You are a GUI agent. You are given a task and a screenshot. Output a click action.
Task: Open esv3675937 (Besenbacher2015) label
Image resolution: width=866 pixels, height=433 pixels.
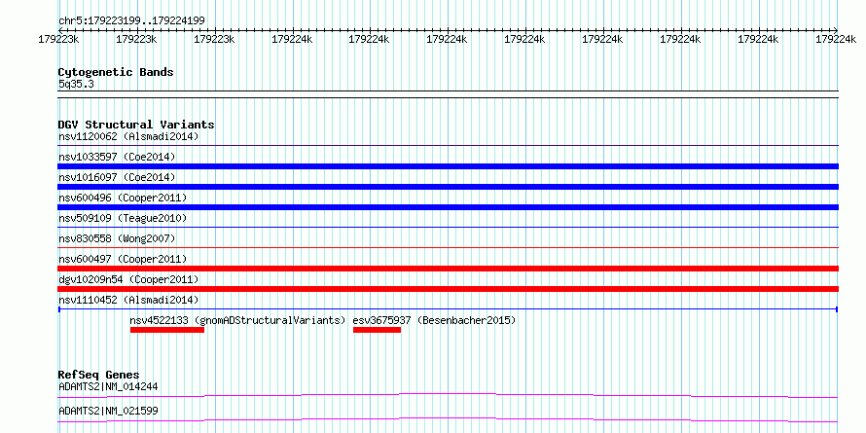tap(434, 320)
